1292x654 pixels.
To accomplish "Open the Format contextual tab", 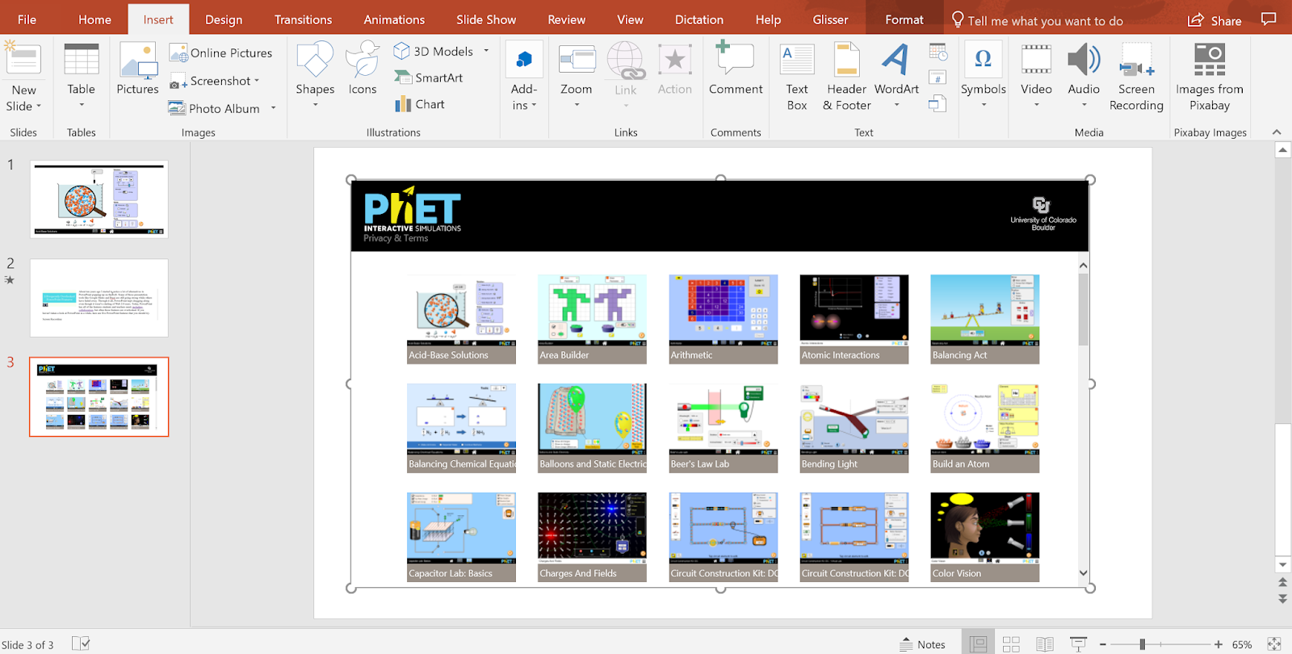I will pyautogui.click(x=904, y=19).
